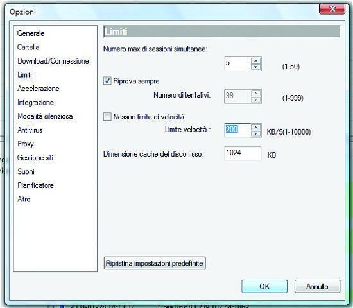Image resolution: width=353 pixels, height=308 pixels.
Task: Click the disk cache size field
Action: click(x=243, y=153)
